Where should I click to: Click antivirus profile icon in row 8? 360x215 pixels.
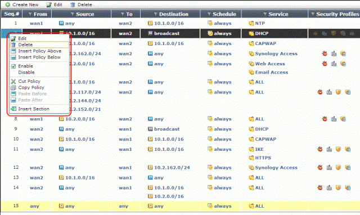click(x=325, y=119)
